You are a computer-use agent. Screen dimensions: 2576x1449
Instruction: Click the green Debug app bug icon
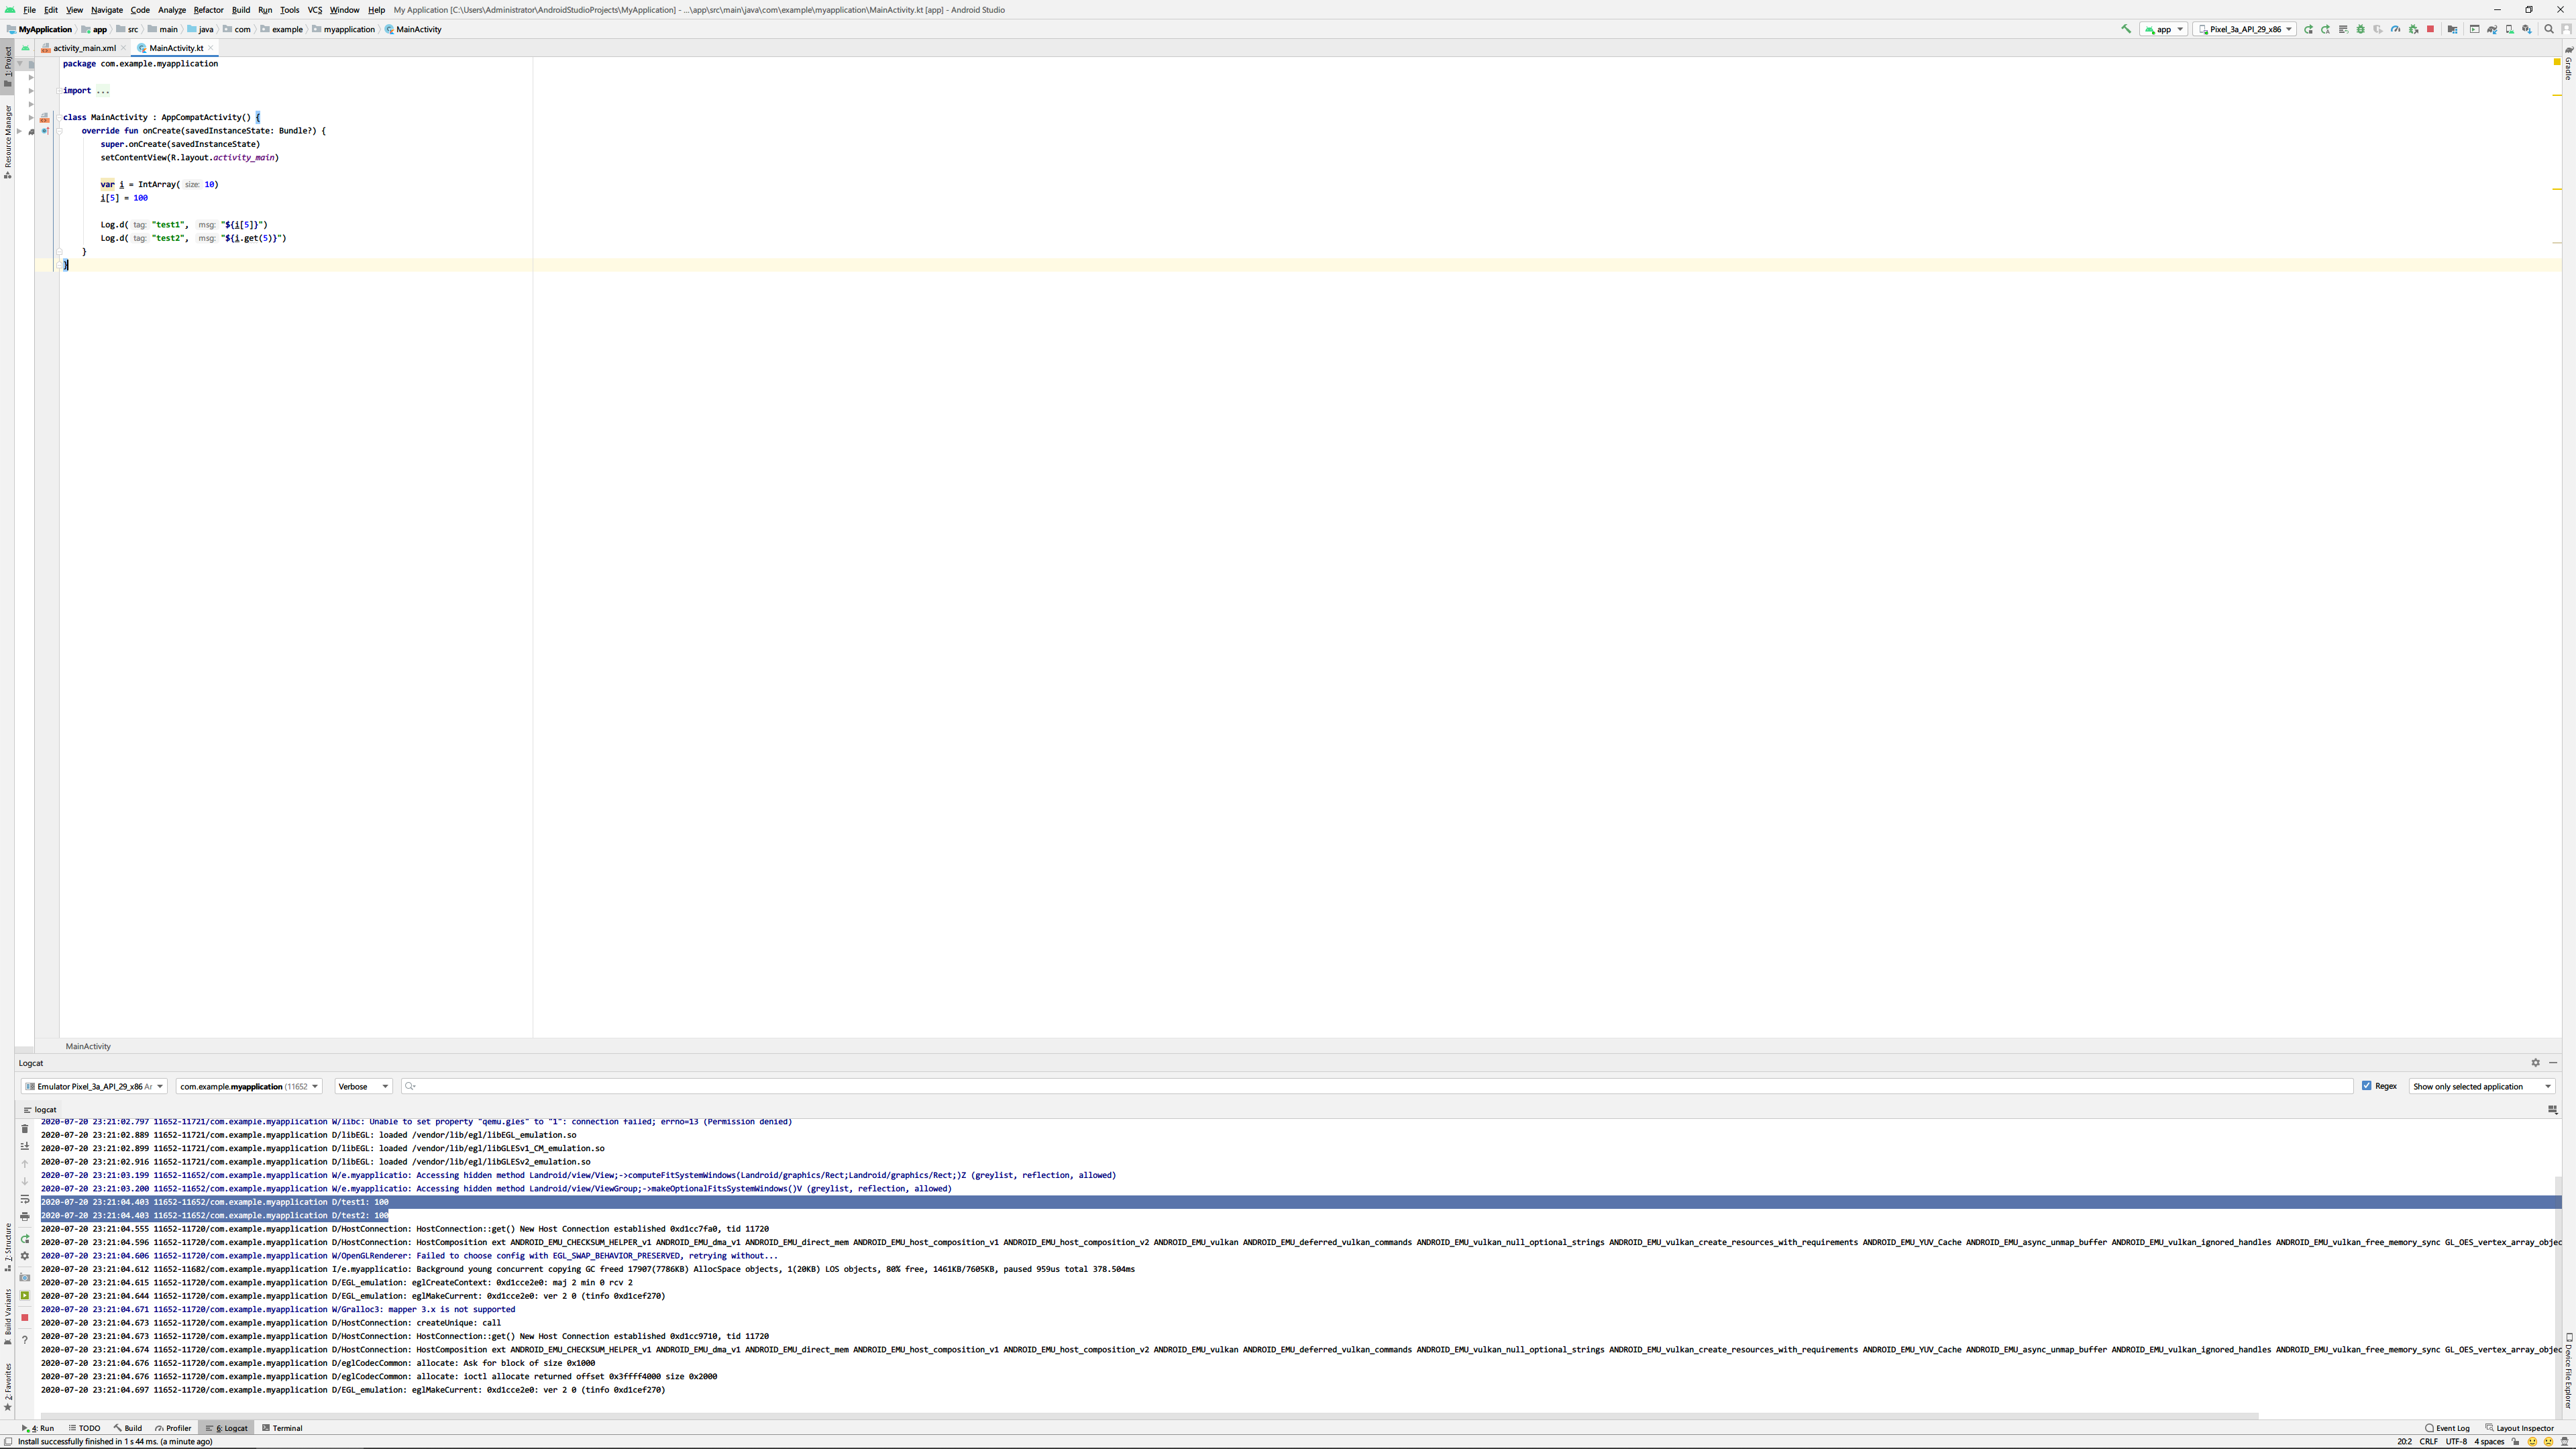(2361, 29)
